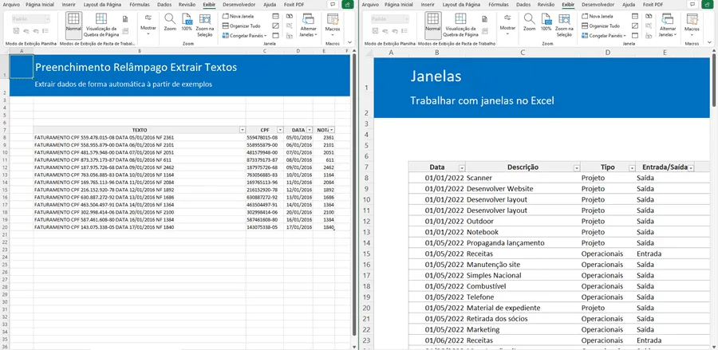Image resolution: width=718 pixels, height=350 pixels.
Task: Switch to Page Layout view icon, left window
Action: click(x=125, y=19)
